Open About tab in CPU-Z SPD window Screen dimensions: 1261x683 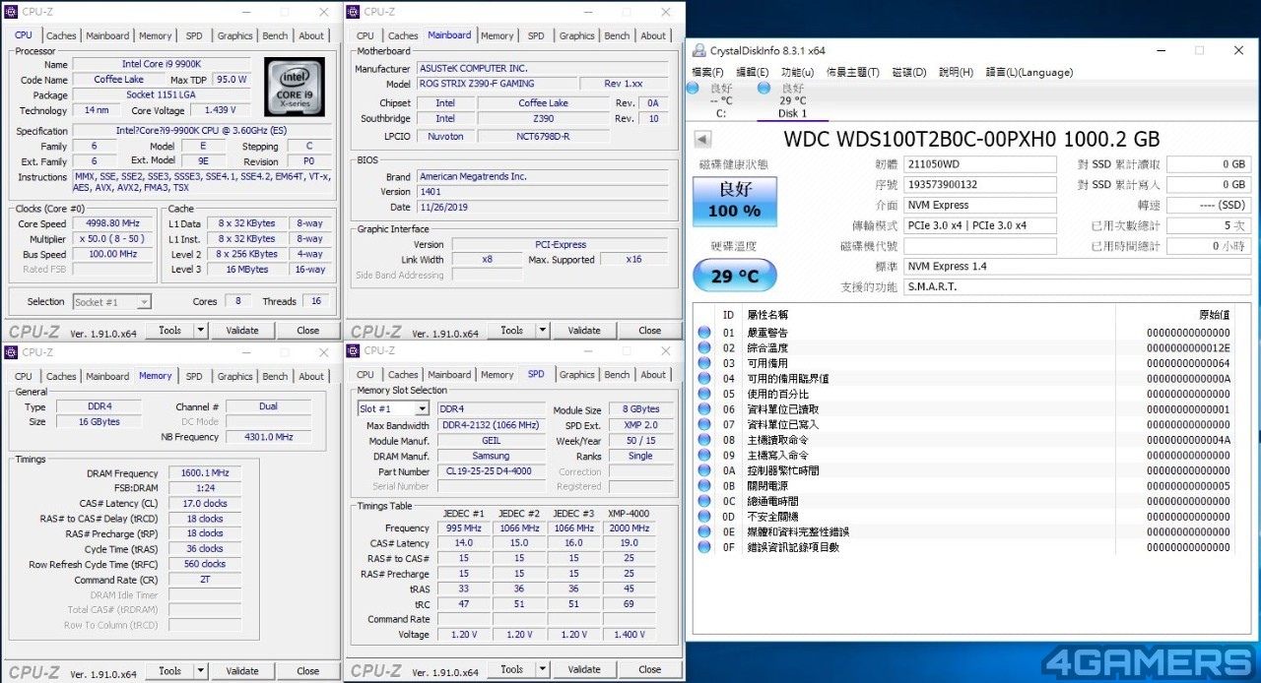point(653,374)
